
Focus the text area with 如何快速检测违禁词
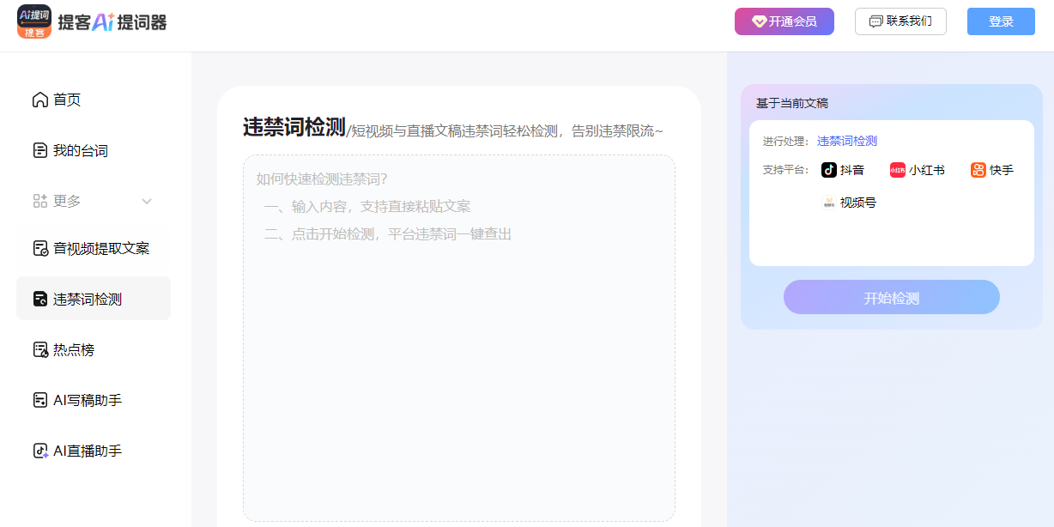[459, 338]
